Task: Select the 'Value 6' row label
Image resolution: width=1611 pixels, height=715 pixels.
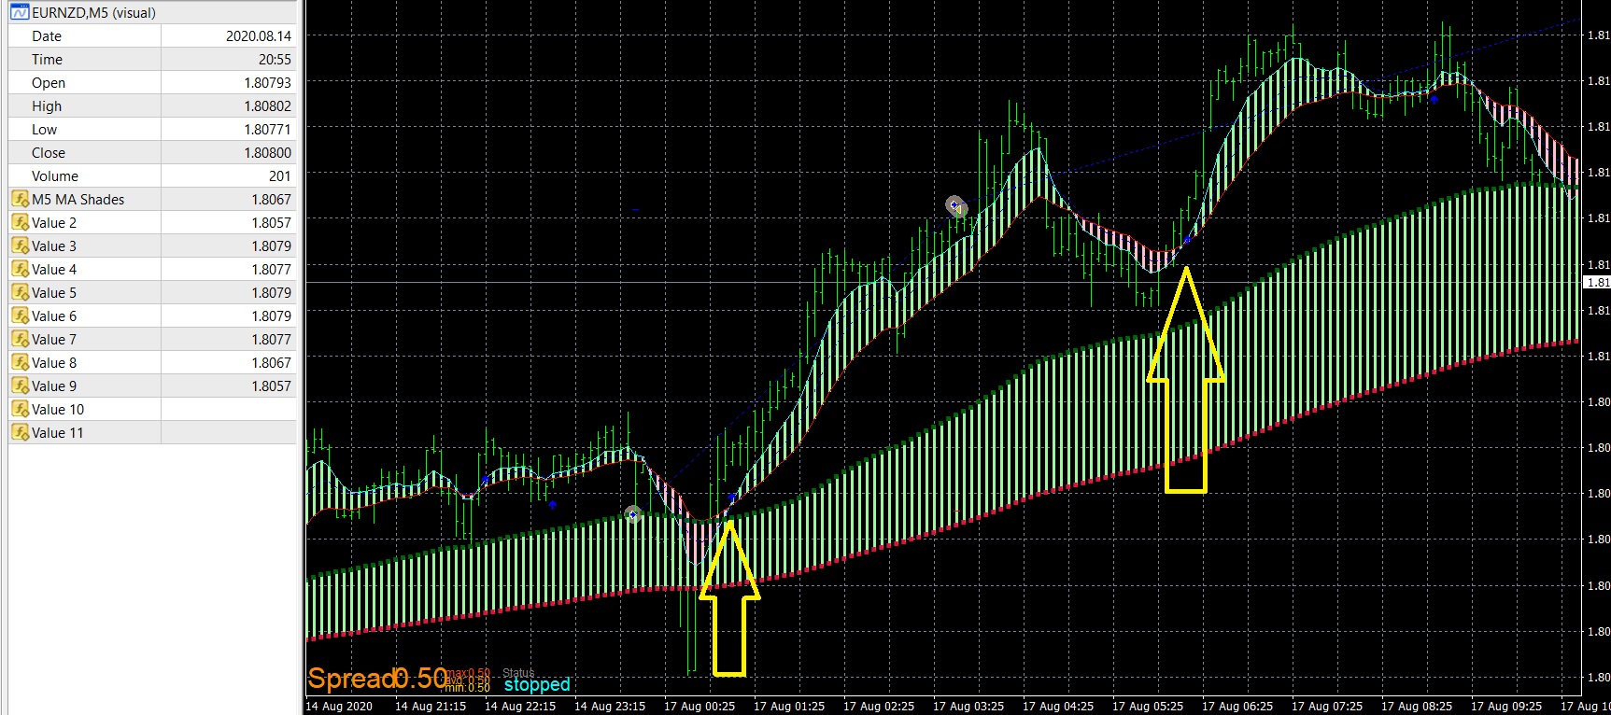Action: pos(54,315)
